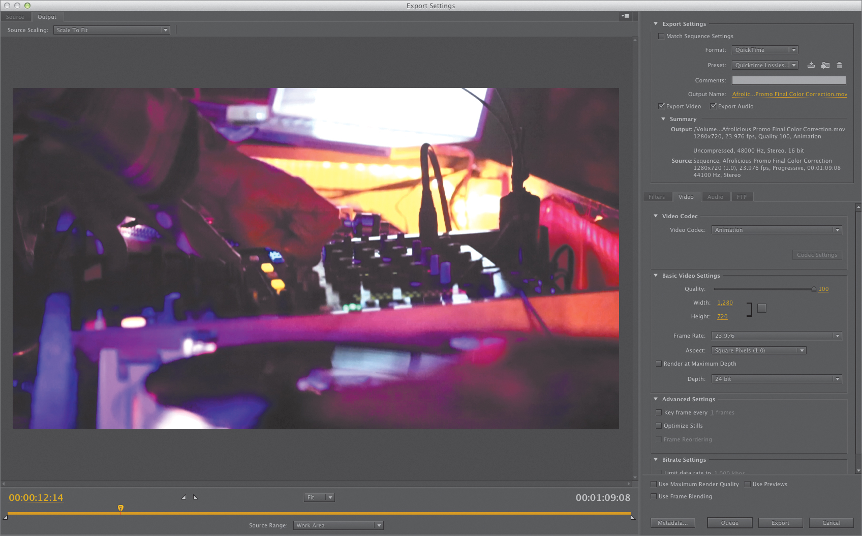Click the Save Preset icon
This screenshot has width=862, height=536.
[811, 65]
